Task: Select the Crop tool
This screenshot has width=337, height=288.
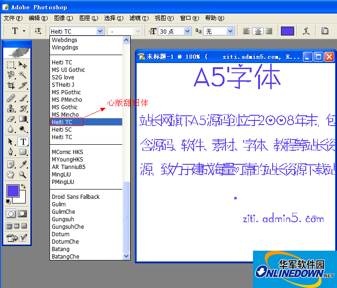Action: pyautogui.click(x=10, y=85)
